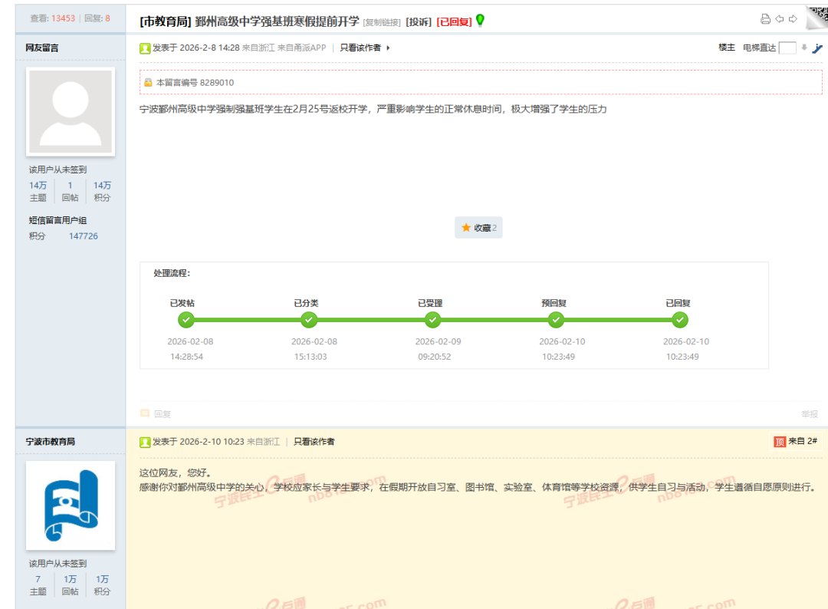828x609 pixels.
Task: Click the green lightbulb icon beside 已回复
Action: [x=481, y=20]
